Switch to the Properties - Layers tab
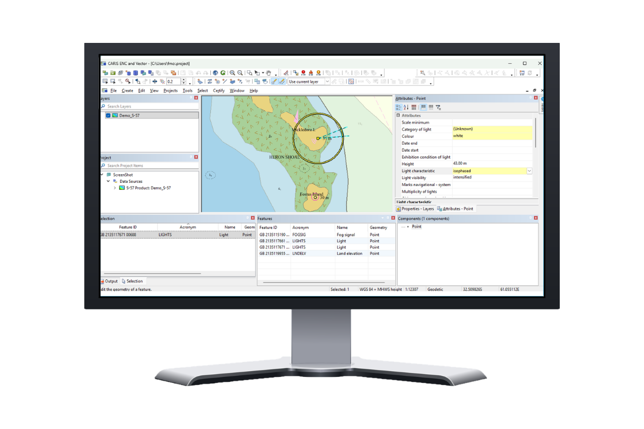This screenshot has width=644, height=429. [415, 209]
